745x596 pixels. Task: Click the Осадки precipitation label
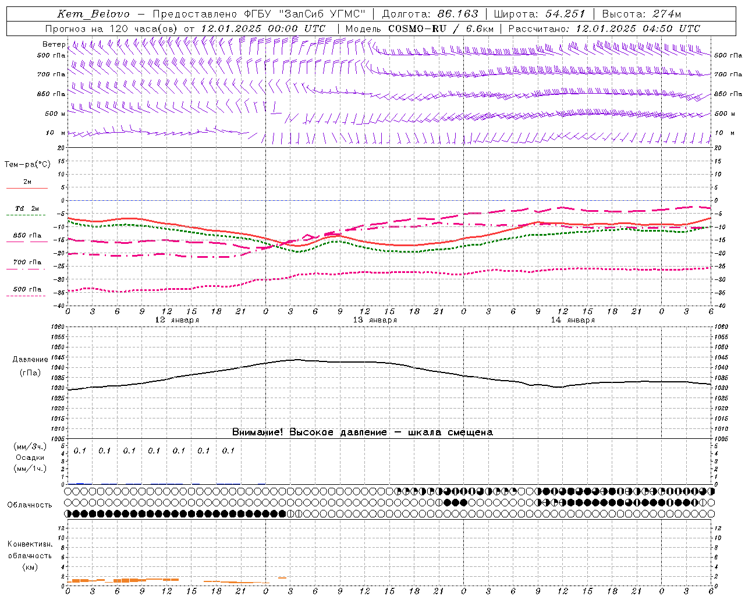(30, 457)
